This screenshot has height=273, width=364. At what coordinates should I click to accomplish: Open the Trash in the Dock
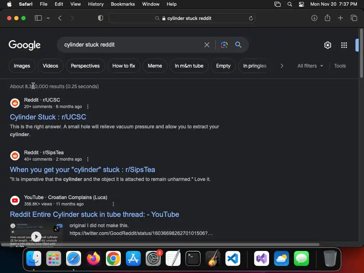pos(330,258)
